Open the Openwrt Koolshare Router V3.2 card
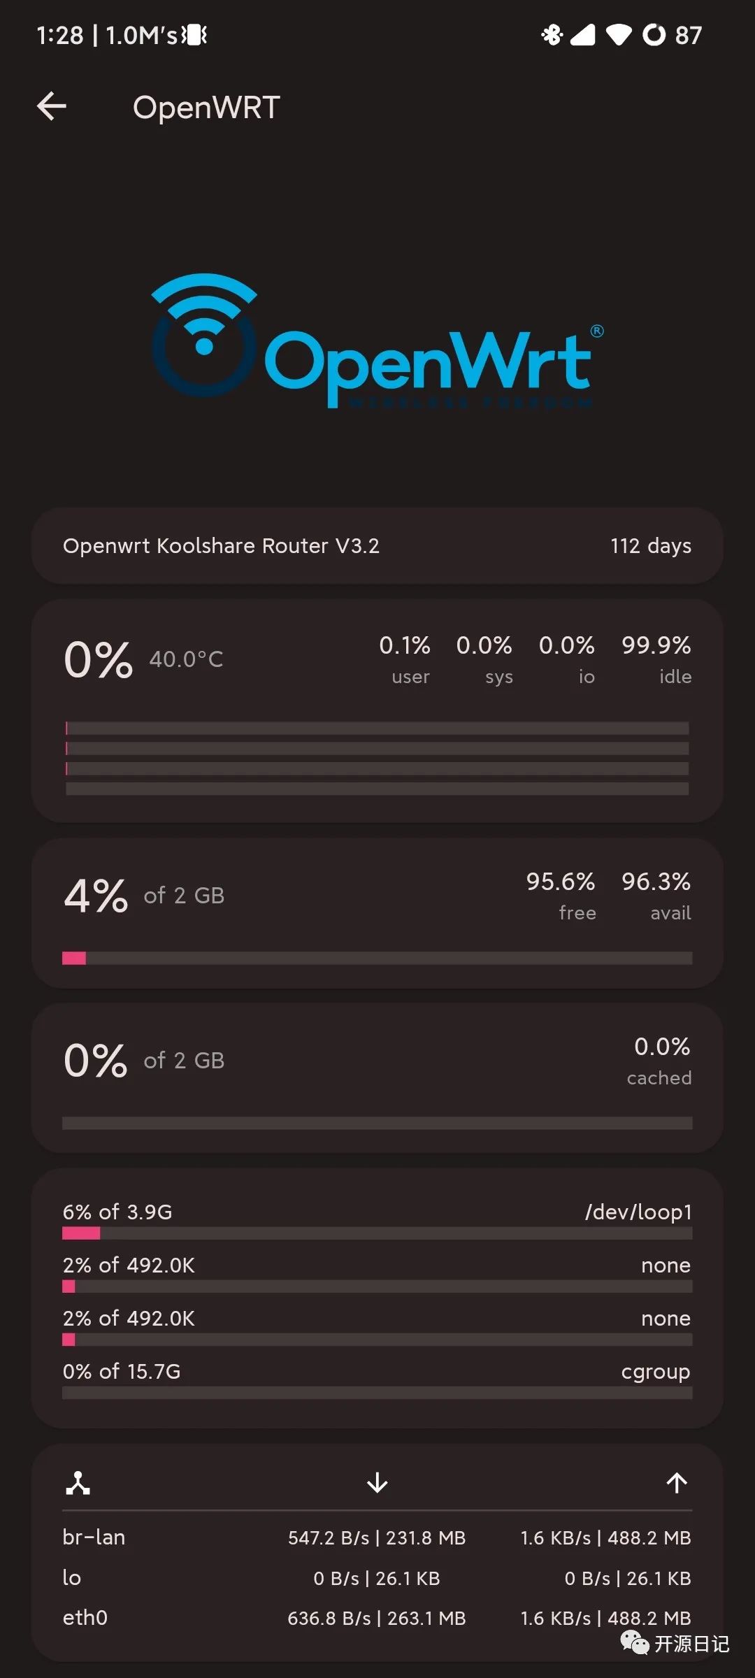This screenshot has height=1678, width=755. tap(377, 546)
